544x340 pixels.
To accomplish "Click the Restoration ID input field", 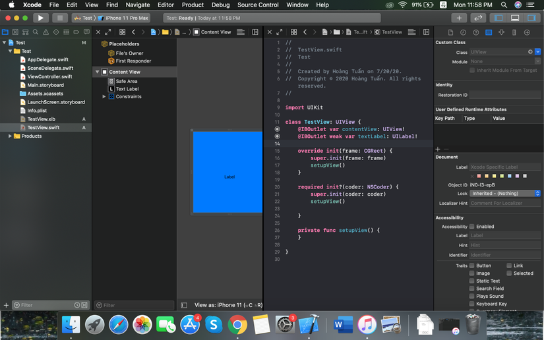I will pos(504,95).
